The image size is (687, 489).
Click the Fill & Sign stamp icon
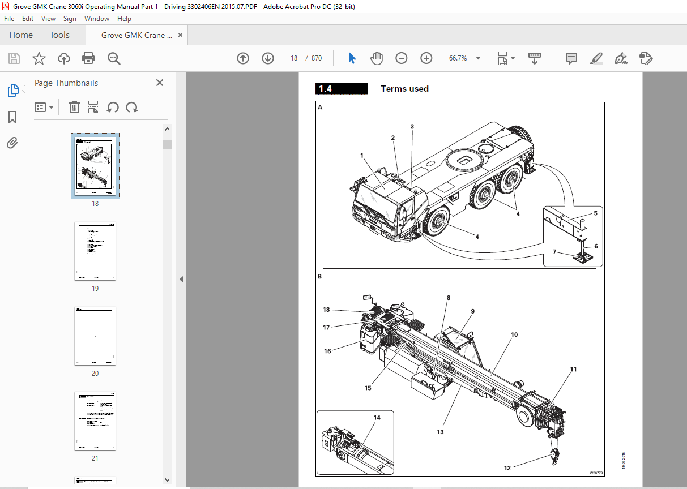(x=646, y=58)
